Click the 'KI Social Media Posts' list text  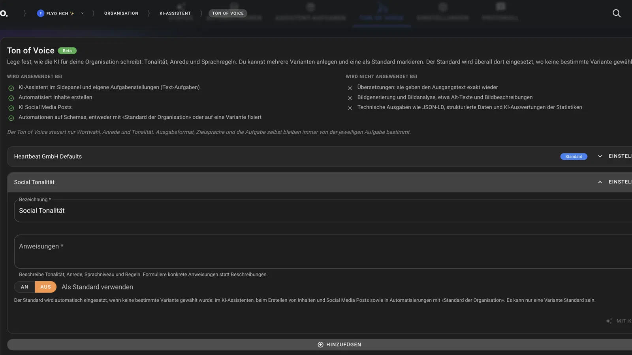click(45, 107)
